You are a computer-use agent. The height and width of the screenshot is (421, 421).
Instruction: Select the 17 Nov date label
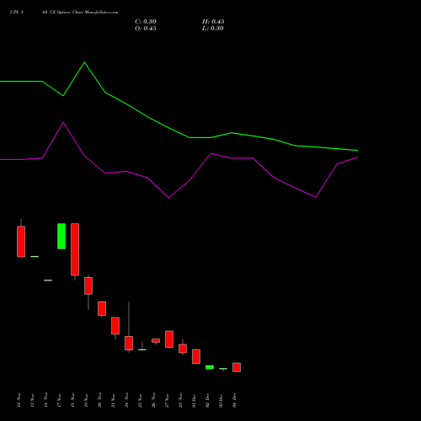(60, 400)
